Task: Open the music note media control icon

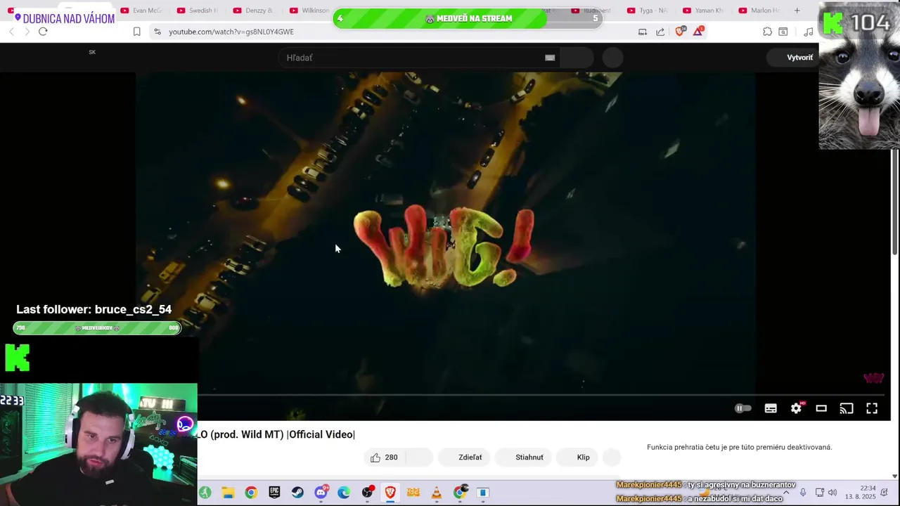Action: click(x=809, y=32)
